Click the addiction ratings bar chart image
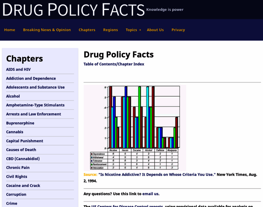The height and width of the screenshot is (207, 263). (135, 128)
